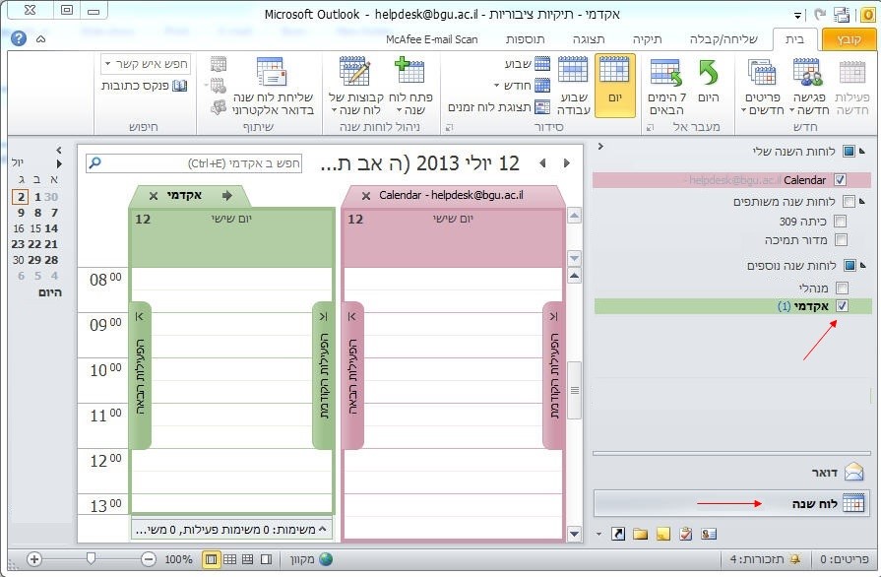Switch to Month (חודש) view
The image size is (881, 577).
pos(524,86)
